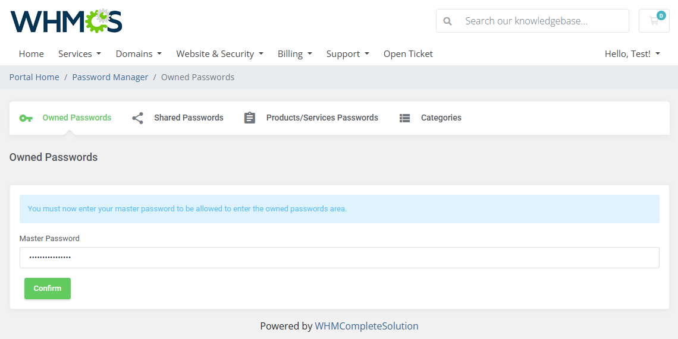
Task: Click Portal Home breadcrumb link
Action: [34, 77]
